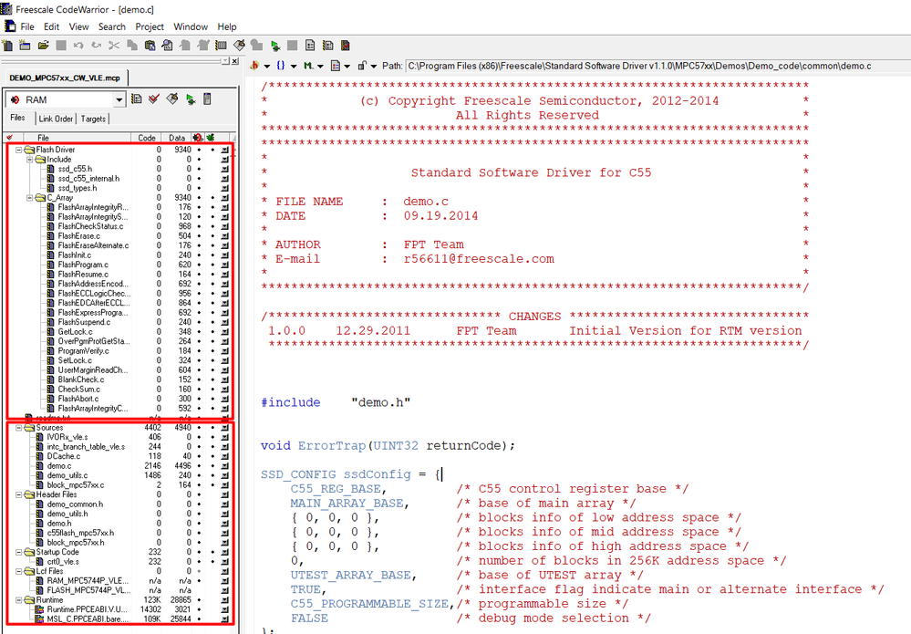Click the Stop build square toolbar icon

tap(292, 46)
